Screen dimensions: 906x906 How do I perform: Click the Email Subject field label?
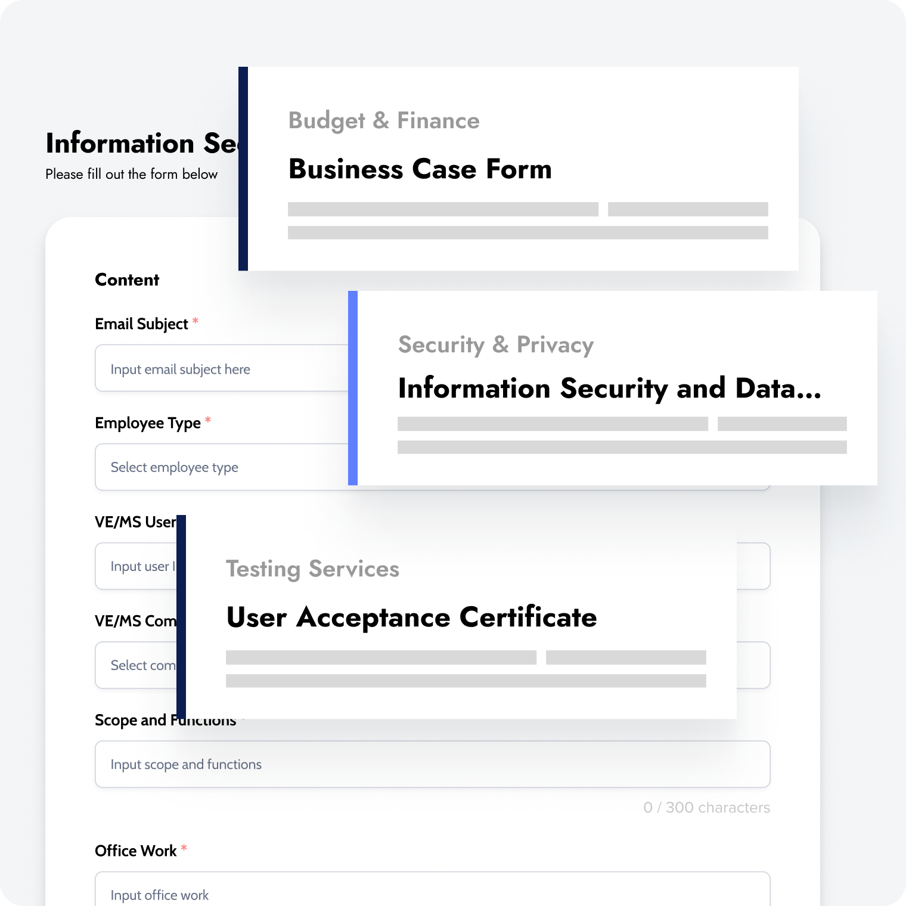[x=141, y=324]
